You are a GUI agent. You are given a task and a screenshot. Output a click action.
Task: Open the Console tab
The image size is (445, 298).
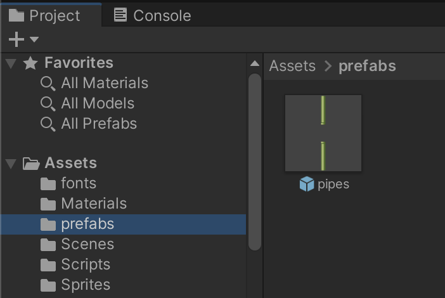point(152,15)
